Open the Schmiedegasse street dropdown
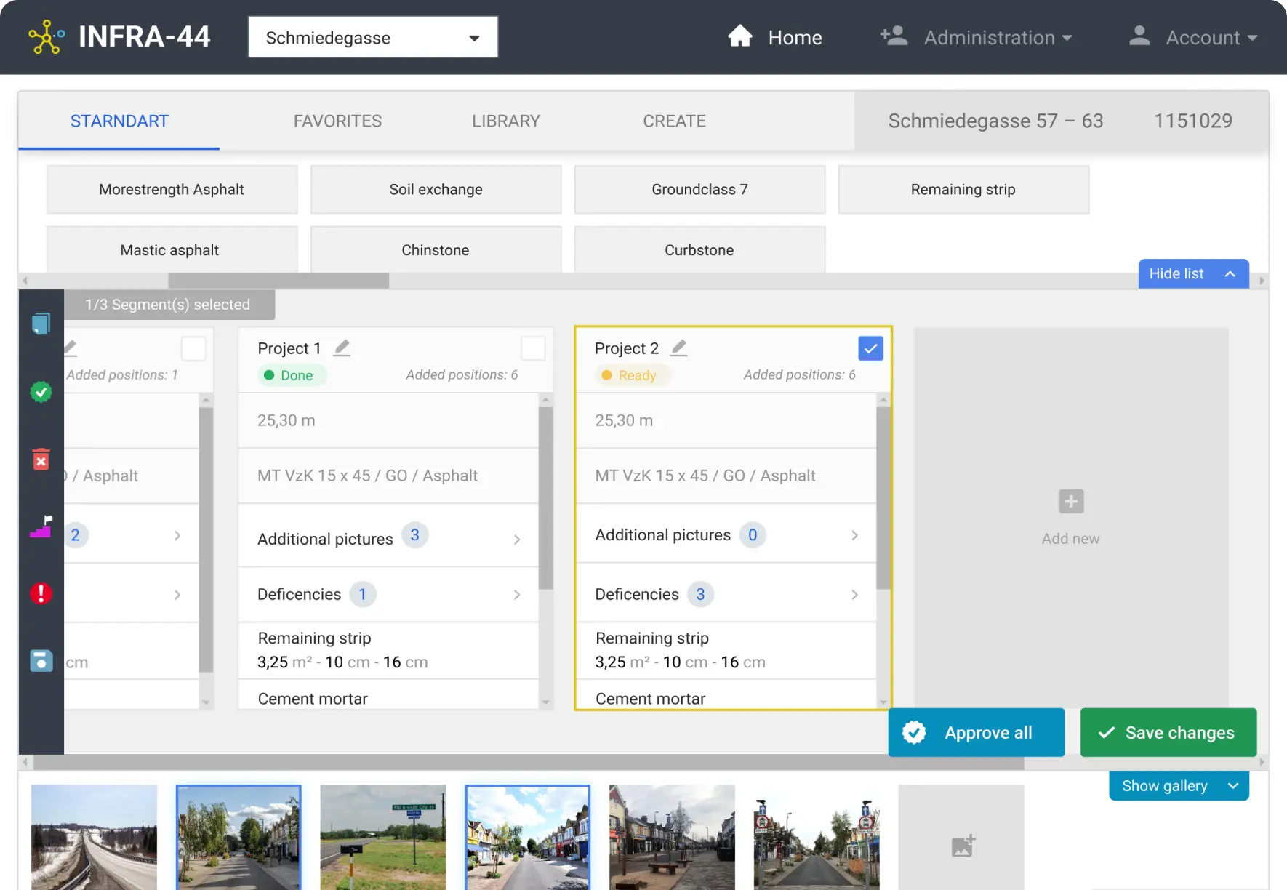 pos(372,36)
